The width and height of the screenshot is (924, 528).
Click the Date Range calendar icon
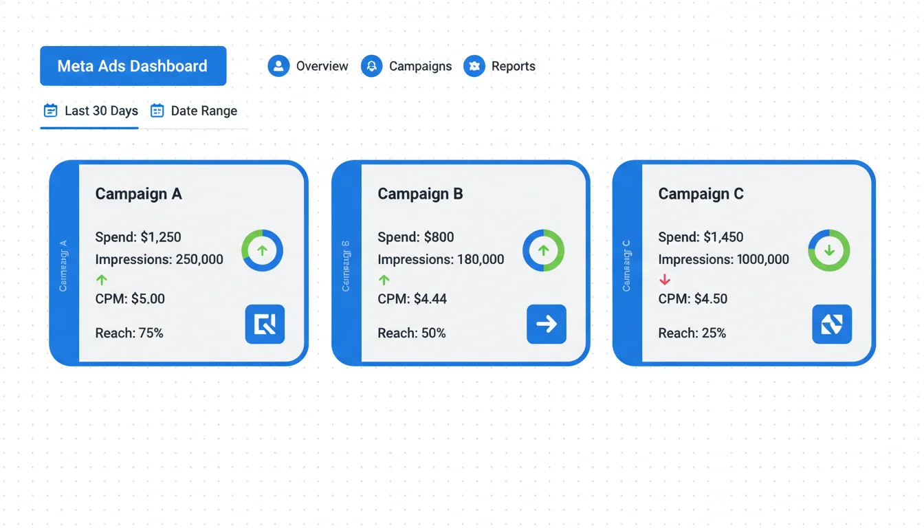point(157,111)
